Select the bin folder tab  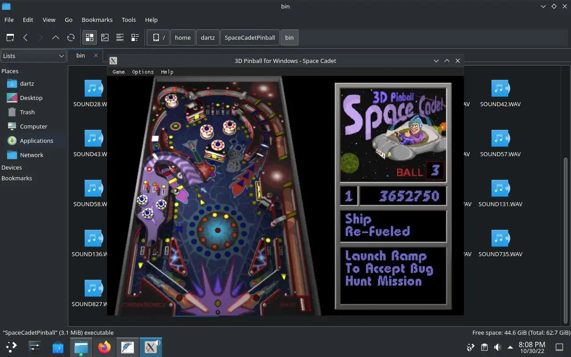[81, 55]
